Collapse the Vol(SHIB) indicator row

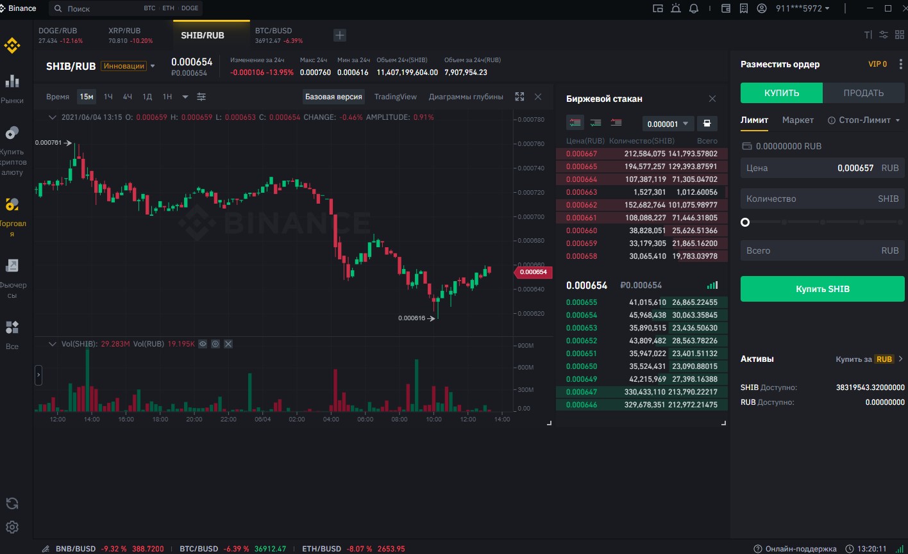[53, 344]
